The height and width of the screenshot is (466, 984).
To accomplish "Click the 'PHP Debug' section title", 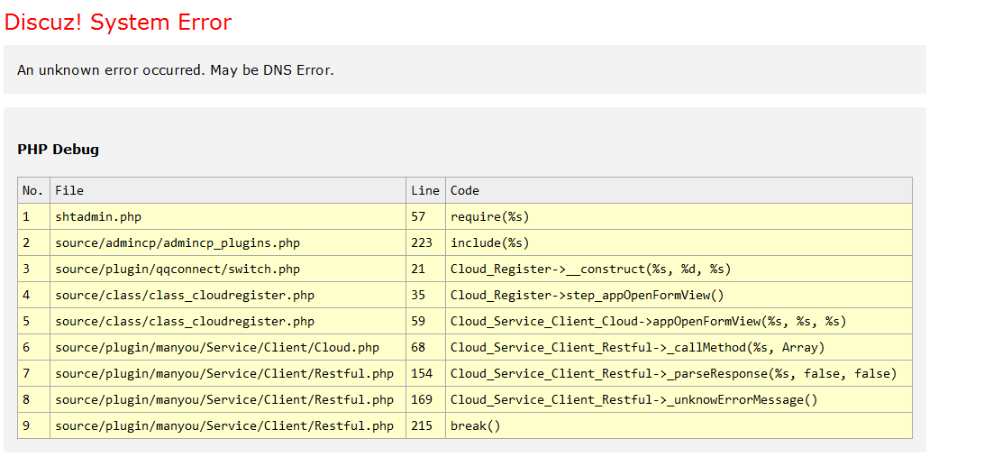I will tap(58, 150).
